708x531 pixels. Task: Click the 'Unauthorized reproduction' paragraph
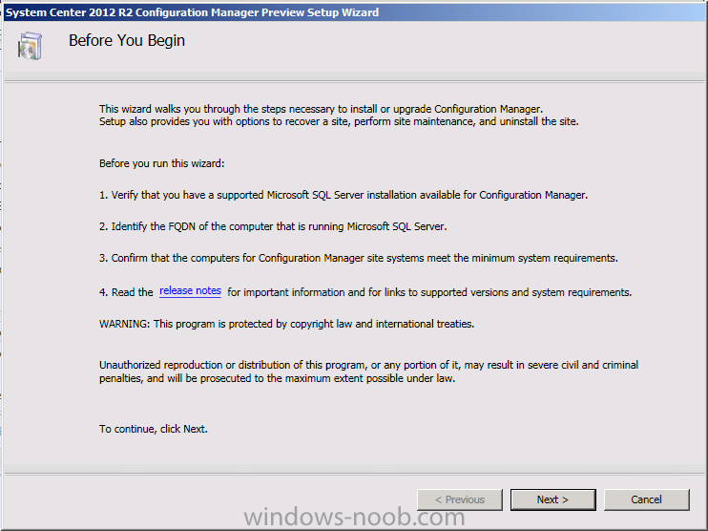(x=369, y=372)
